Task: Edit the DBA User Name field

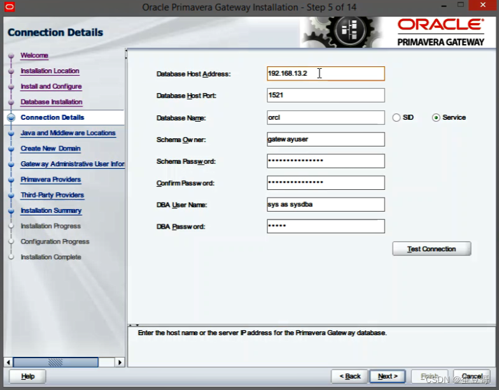Action: point(326,204)
